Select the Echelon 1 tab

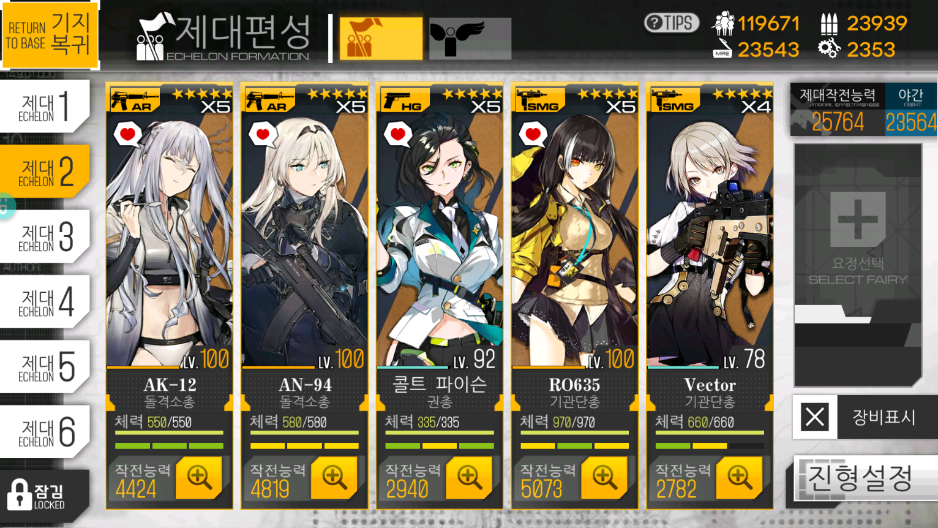(x=45, y=106)
